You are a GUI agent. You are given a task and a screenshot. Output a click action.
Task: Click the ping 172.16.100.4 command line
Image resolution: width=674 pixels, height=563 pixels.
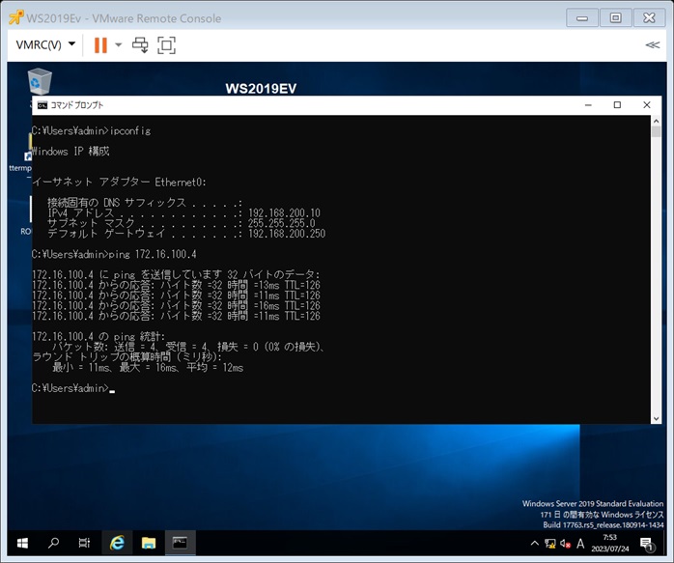[x=114, y=254]
